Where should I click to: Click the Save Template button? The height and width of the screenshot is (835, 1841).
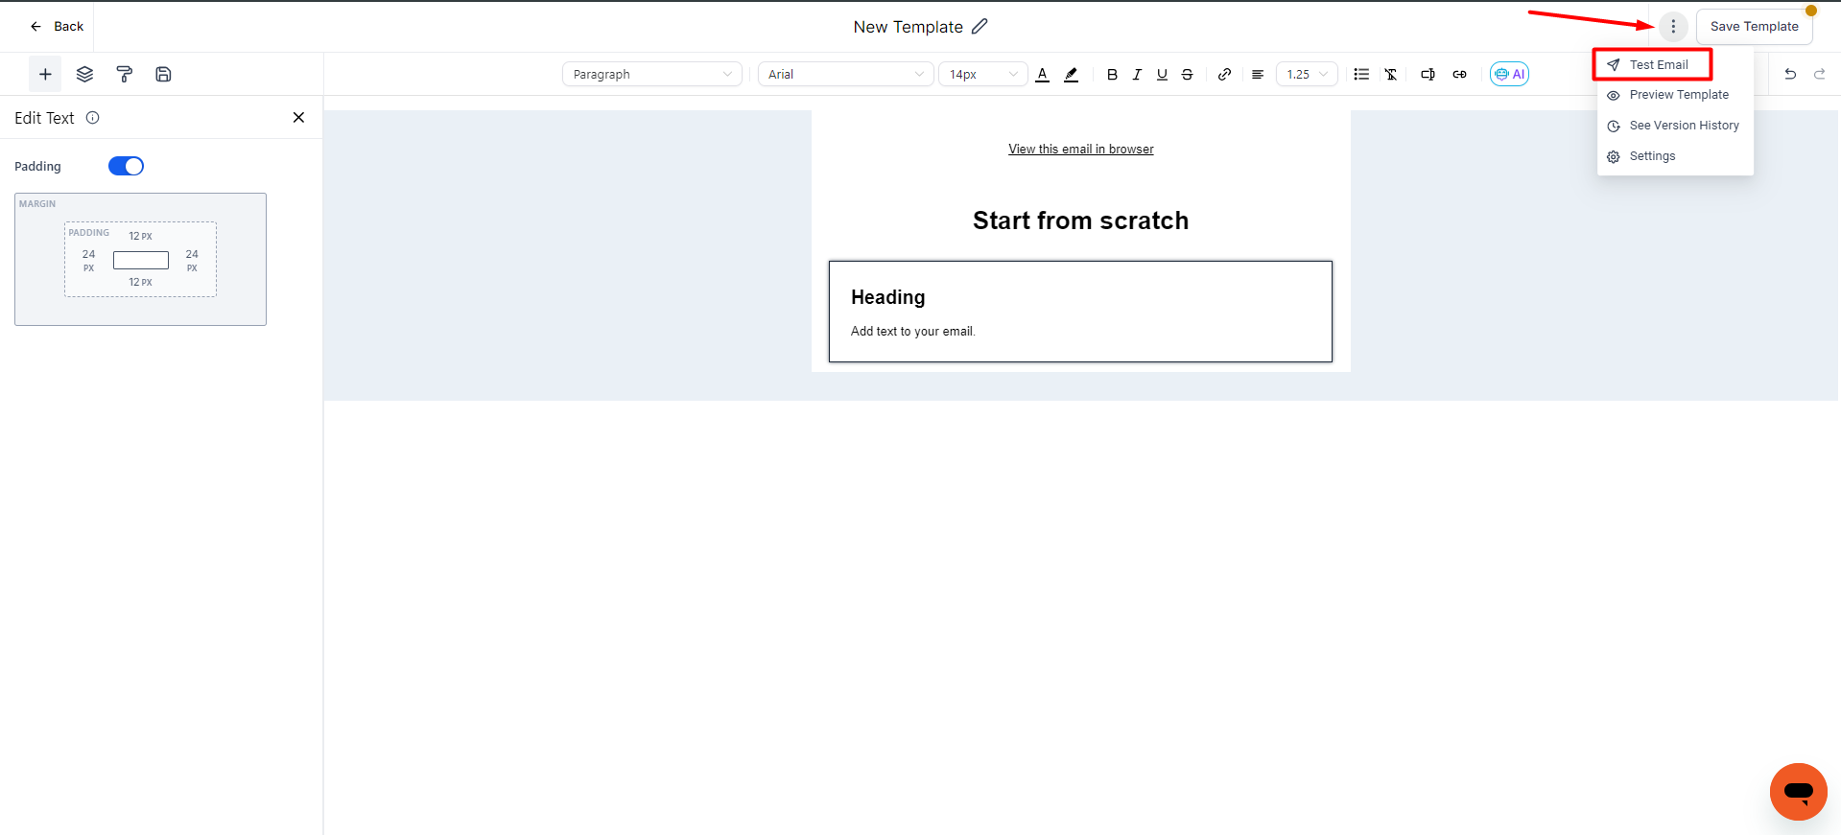pos(1754,26)
